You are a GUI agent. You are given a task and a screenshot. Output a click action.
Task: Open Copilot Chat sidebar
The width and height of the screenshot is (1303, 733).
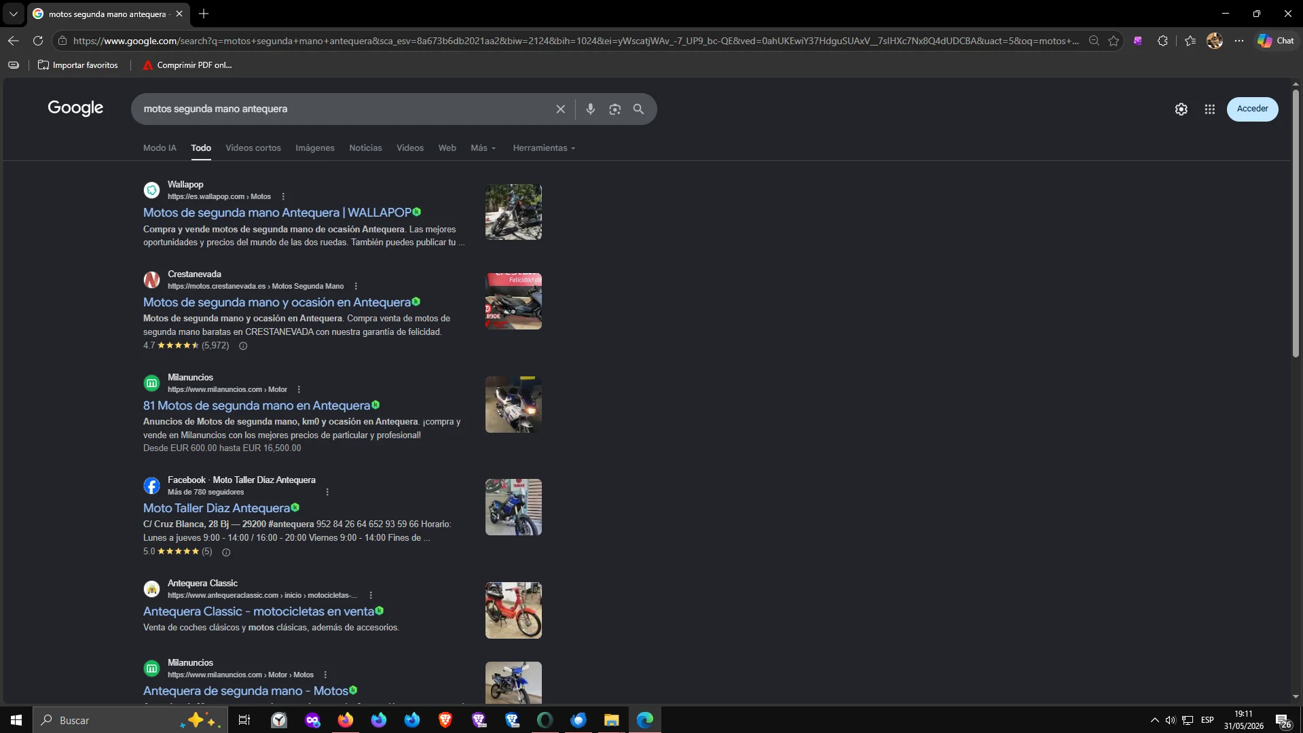[1276, 41]
